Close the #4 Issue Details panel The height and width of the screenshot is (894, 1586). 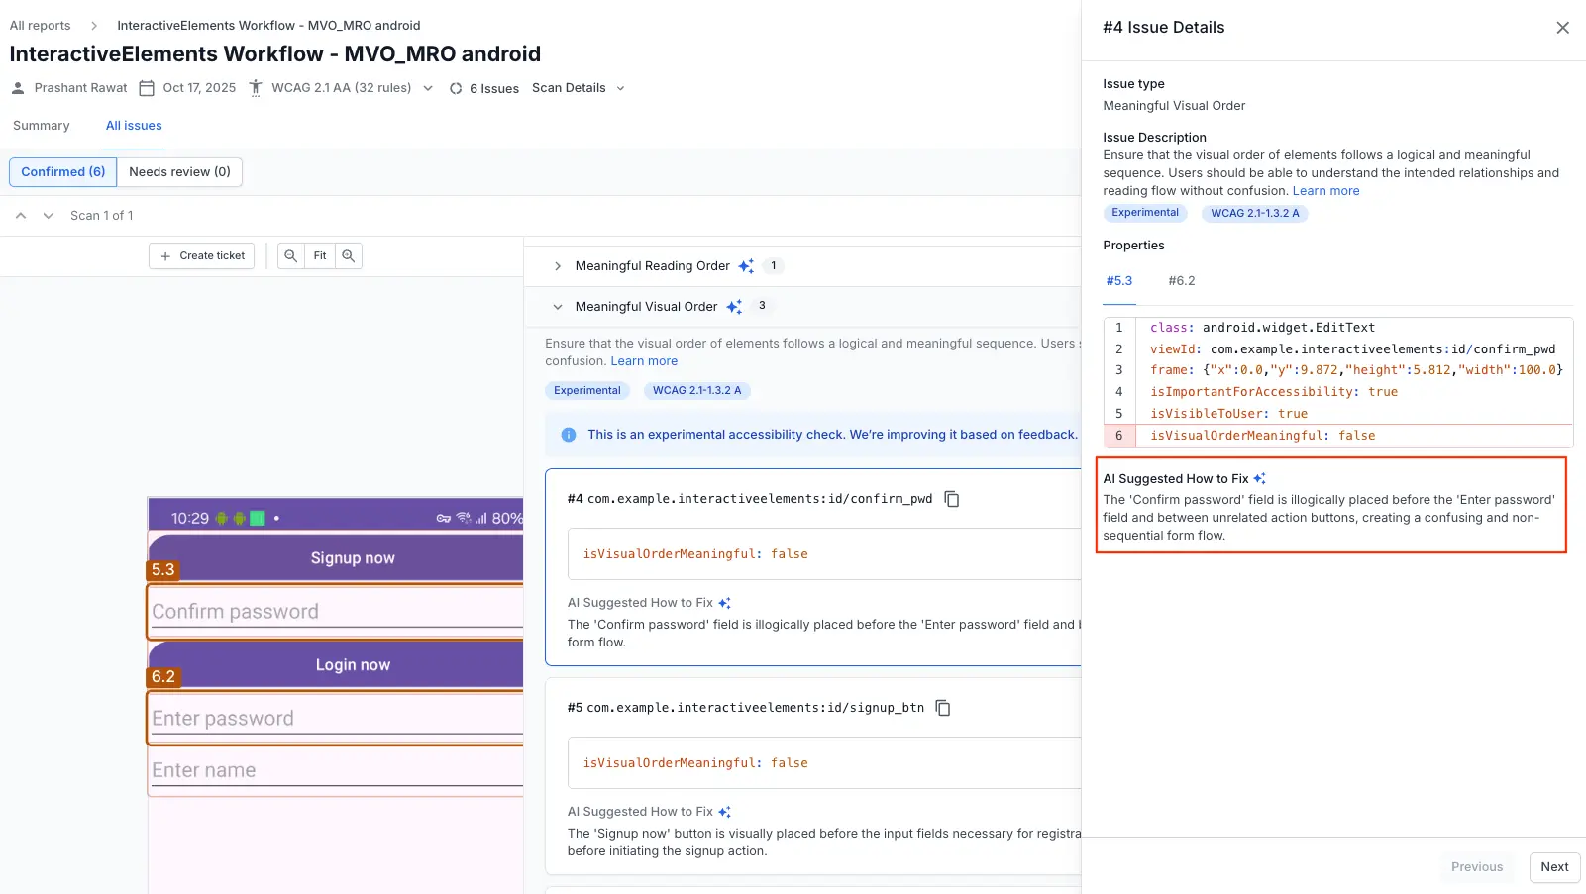[1562, 28]
